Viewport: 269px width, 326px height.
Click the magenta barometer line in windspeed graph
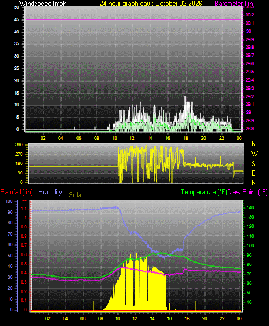point(133,19)
